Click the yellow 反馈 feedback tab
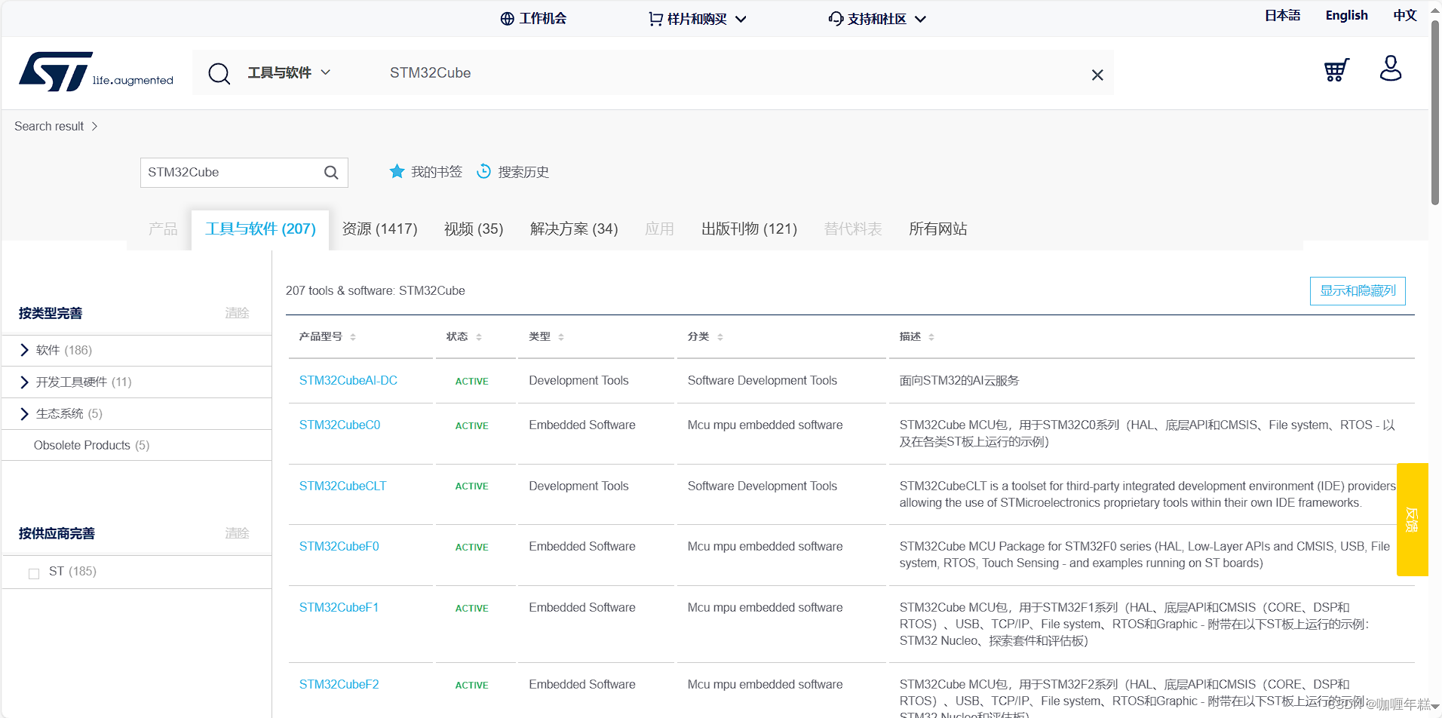This screenshot has width=1442, height=718. 1412,520
